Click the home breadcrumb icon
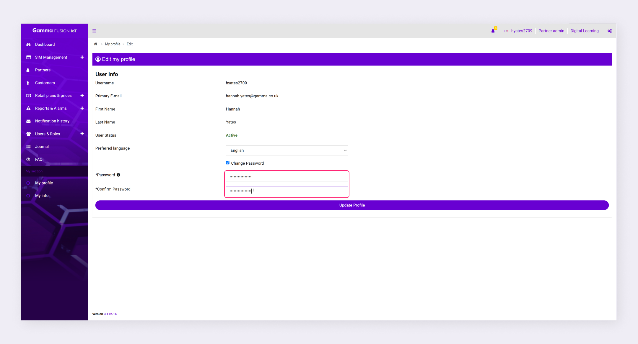The height and width of the screenshot is (344, 638). [x=95, y=44]
